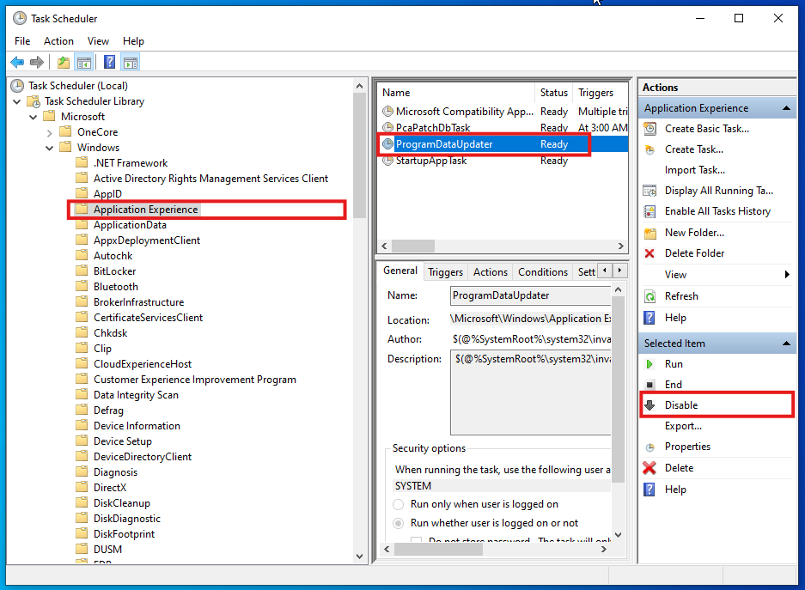Click Create Basic Task... action
This screenshot has height=590, width=805.
[x=707, y=129]
